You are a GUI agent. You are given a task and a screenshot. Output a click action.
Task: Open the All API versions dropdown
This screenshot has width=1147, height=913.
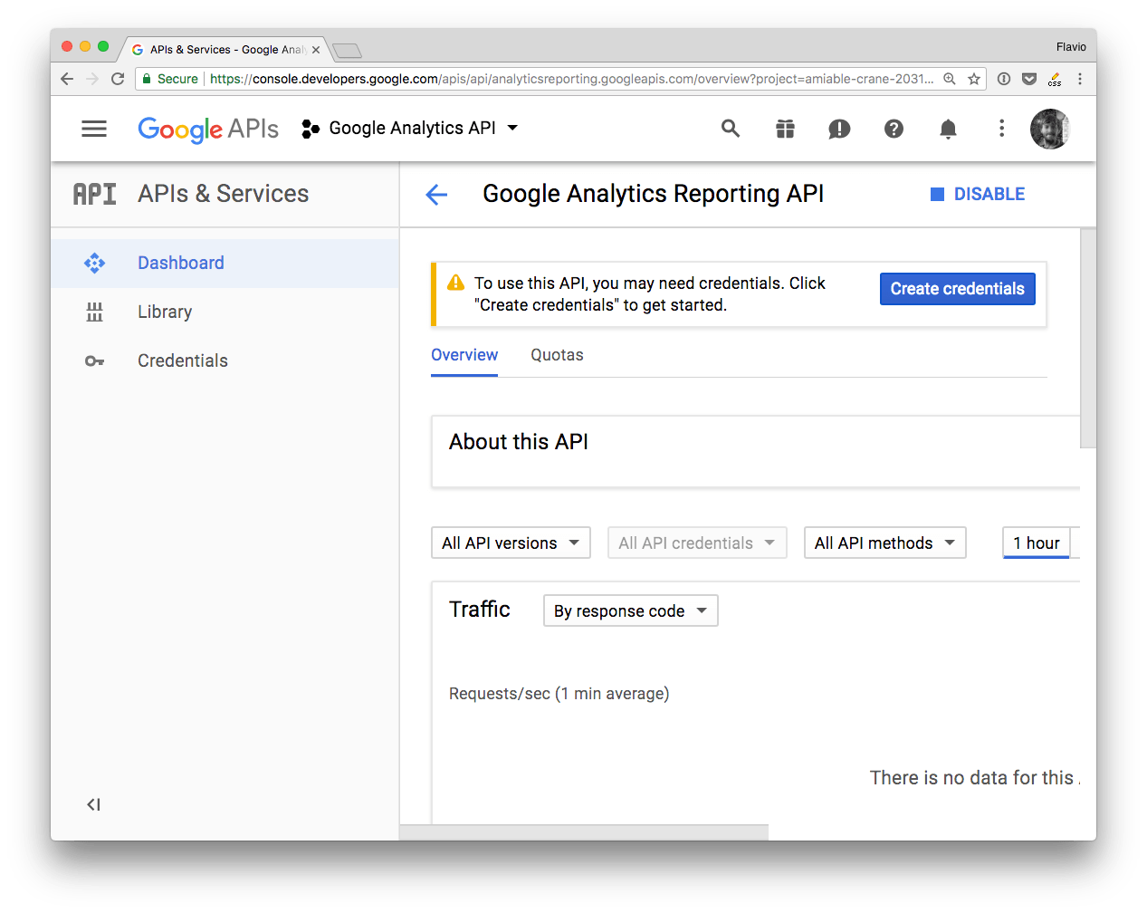tap(511, 543)
